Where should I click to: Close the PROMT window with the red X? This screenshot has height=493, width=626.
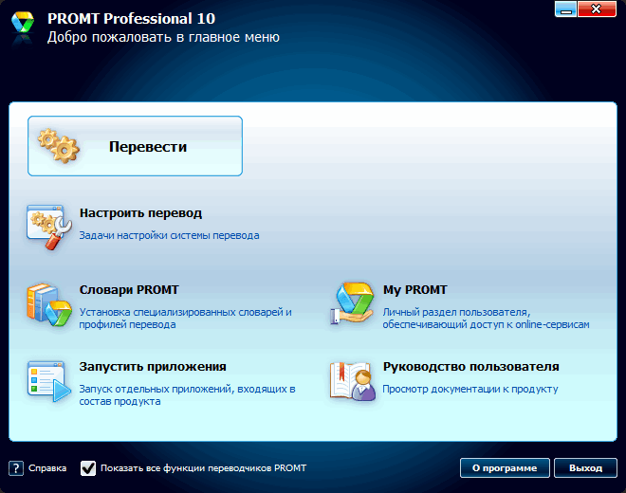(597, 9)
